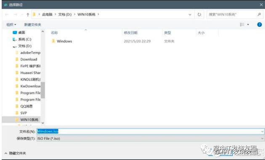Open QQ消息 folder in the tree
The width and height of the screenshot is (265, 160).
pyautogui.click(x=26, y=106)
